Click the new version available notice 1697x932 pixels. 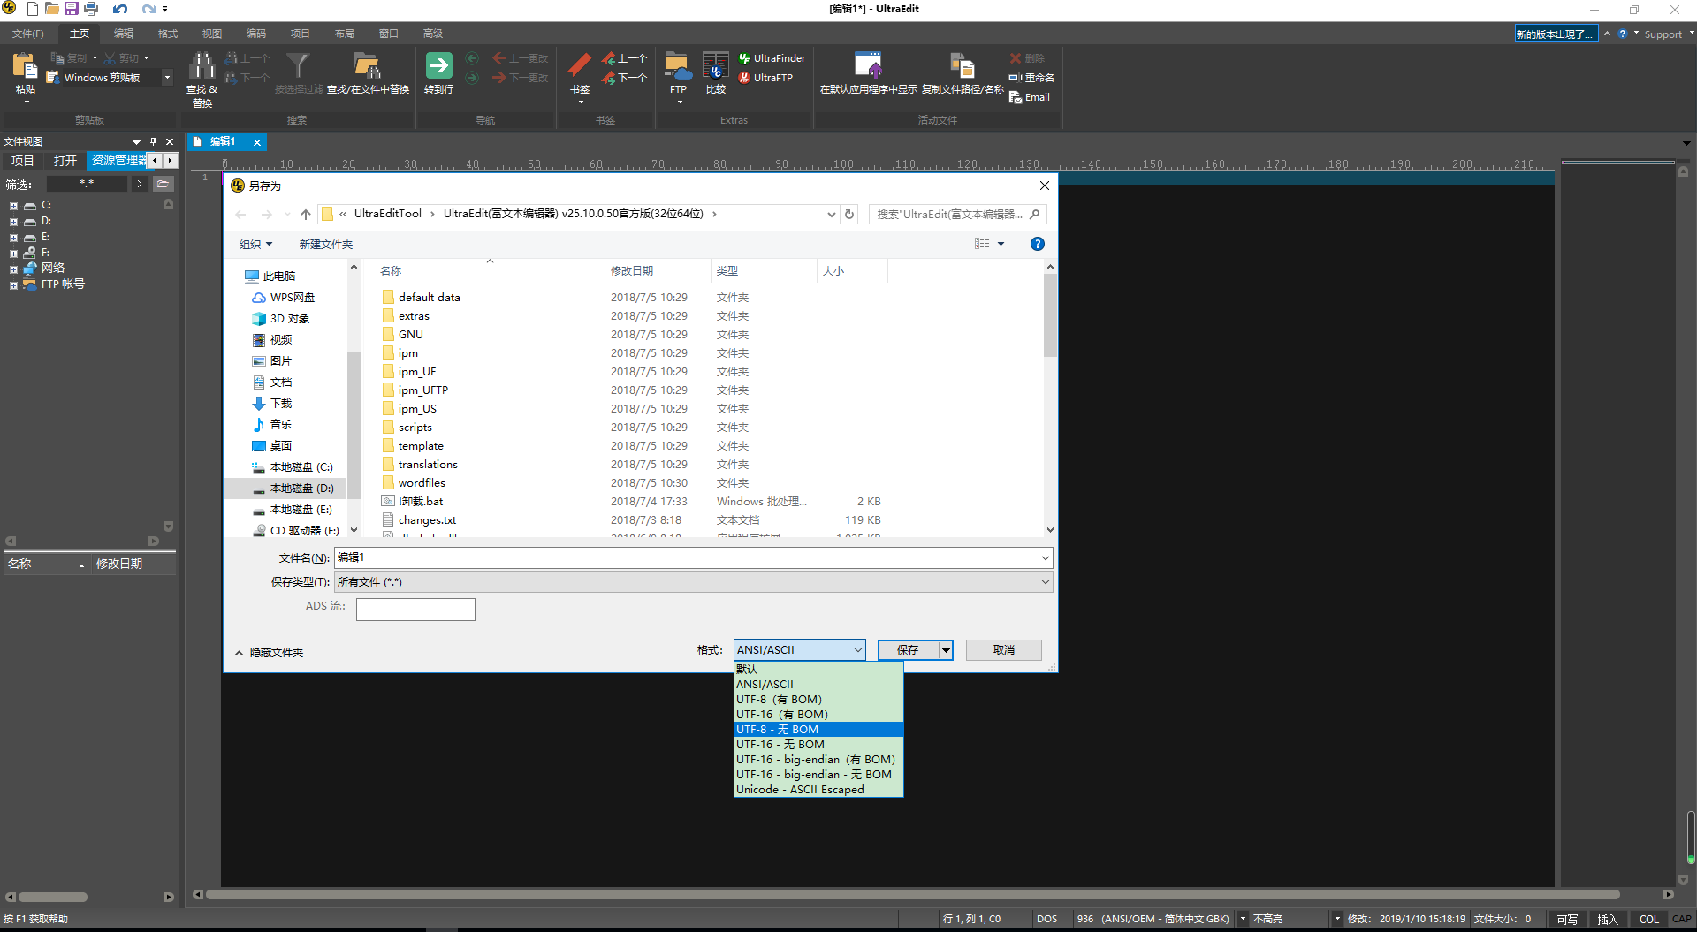1556,34
